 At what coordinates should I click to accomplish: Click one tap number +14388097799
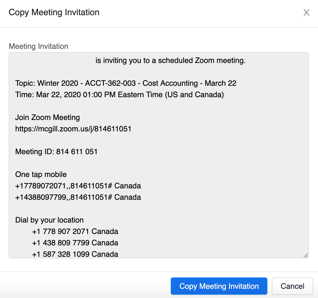click(41, 197)
